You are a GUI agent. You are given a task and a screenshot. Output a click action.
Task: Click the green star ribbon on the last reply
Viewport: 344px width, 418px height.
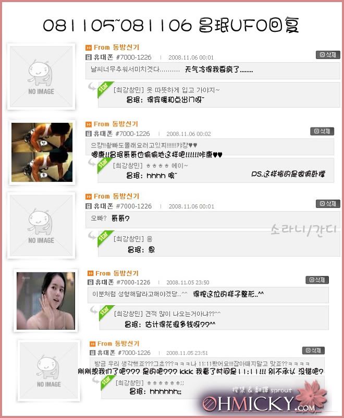pyautogui.click(x=107, y=382)
